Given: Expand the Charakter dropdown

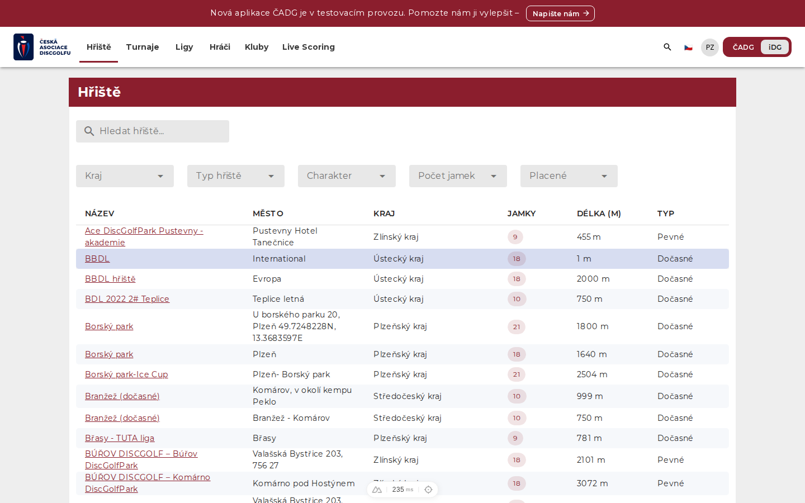Looking at the screenshot, I should click(x=347, y=176).
